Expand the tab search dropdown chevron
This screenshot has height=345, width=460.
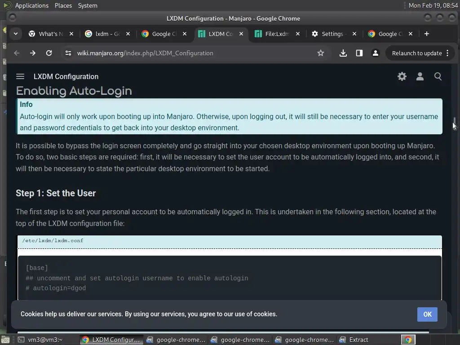click(x=16, y=34)
